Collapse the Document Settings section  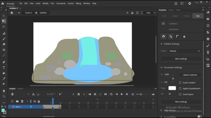pyautogui.click(x=162, y=68)
